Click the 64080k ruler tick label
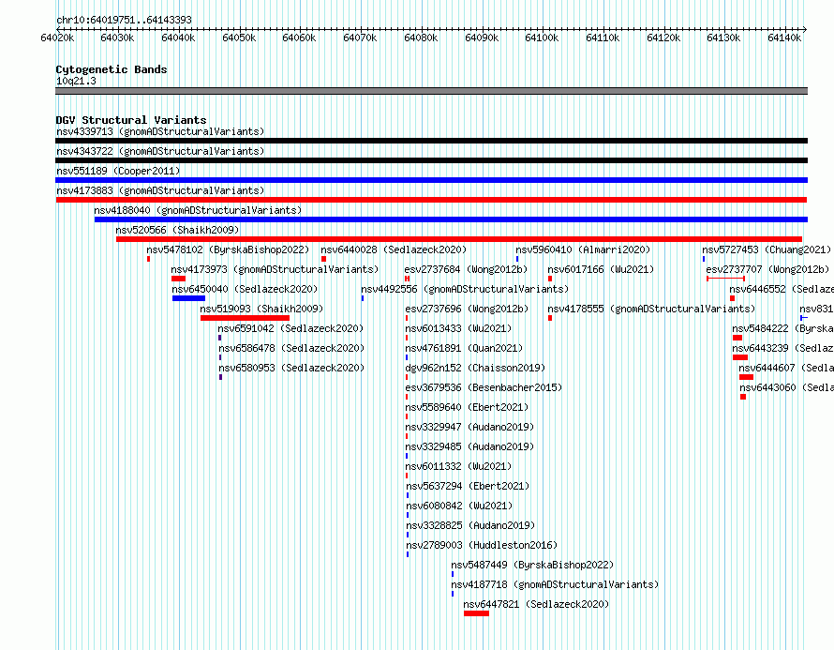Viewport: 834px width, 650px height. (421, 38)
